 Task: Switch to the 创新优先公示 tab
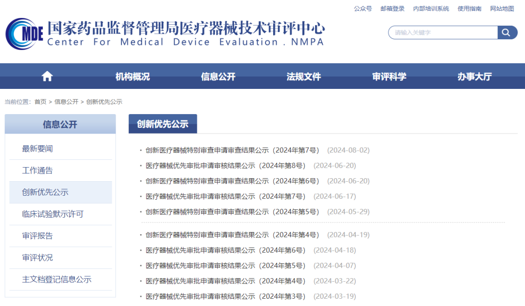pos(162,123)
